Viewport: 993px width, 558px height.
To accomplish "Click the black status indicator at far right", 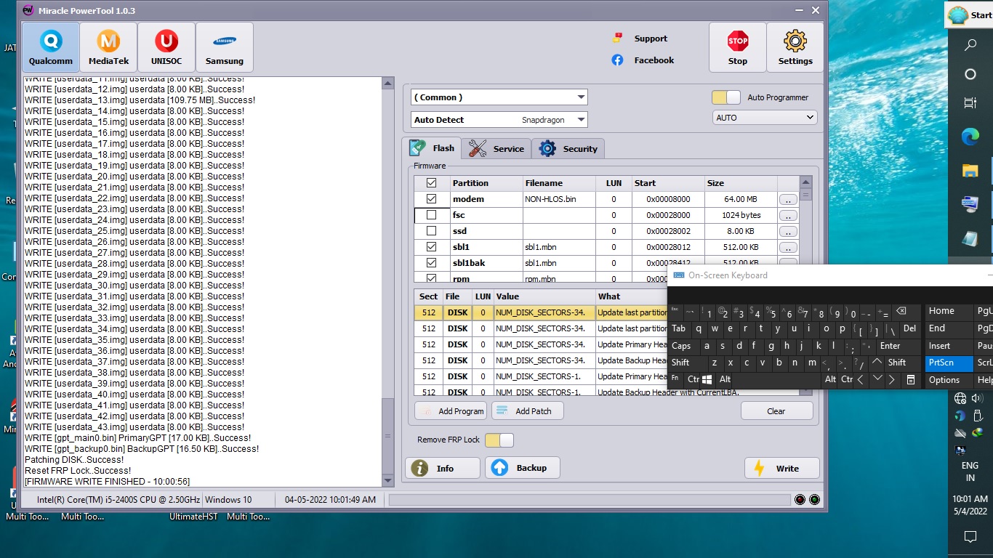I will (x=814, y=500).
